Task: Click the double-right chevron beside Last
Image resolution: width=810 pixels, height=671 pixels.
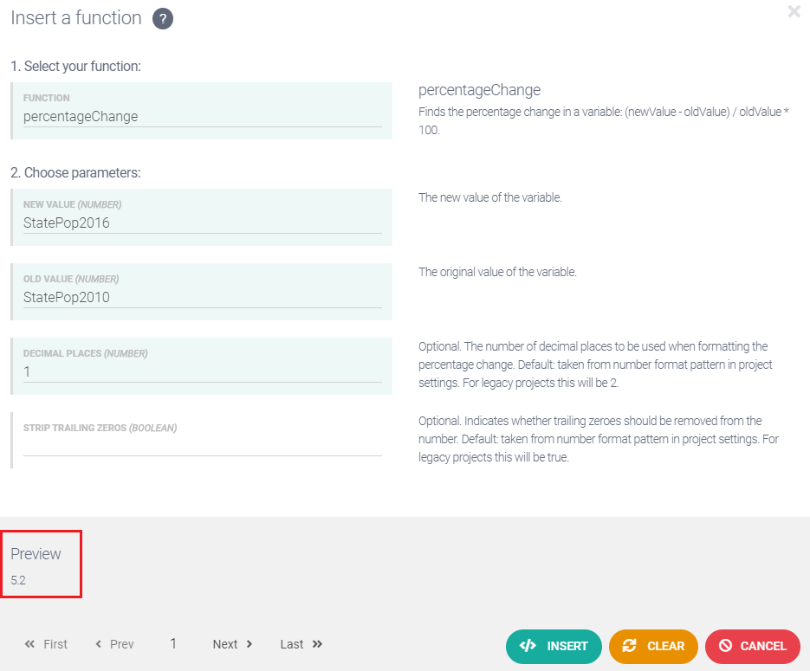Action: click(x=317, y=644)
